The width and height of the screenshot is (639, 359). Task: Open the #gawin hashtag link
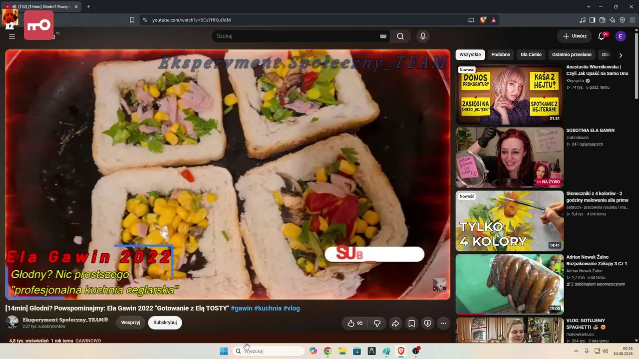point(242,308)
